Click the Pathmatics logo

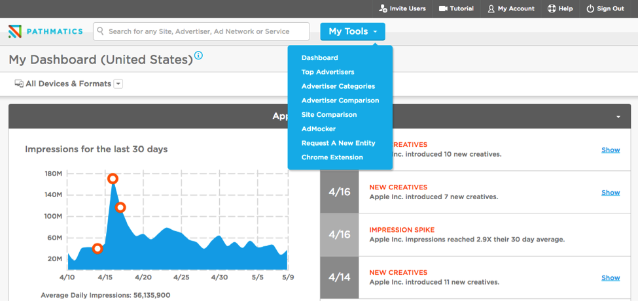pos(46,31)
